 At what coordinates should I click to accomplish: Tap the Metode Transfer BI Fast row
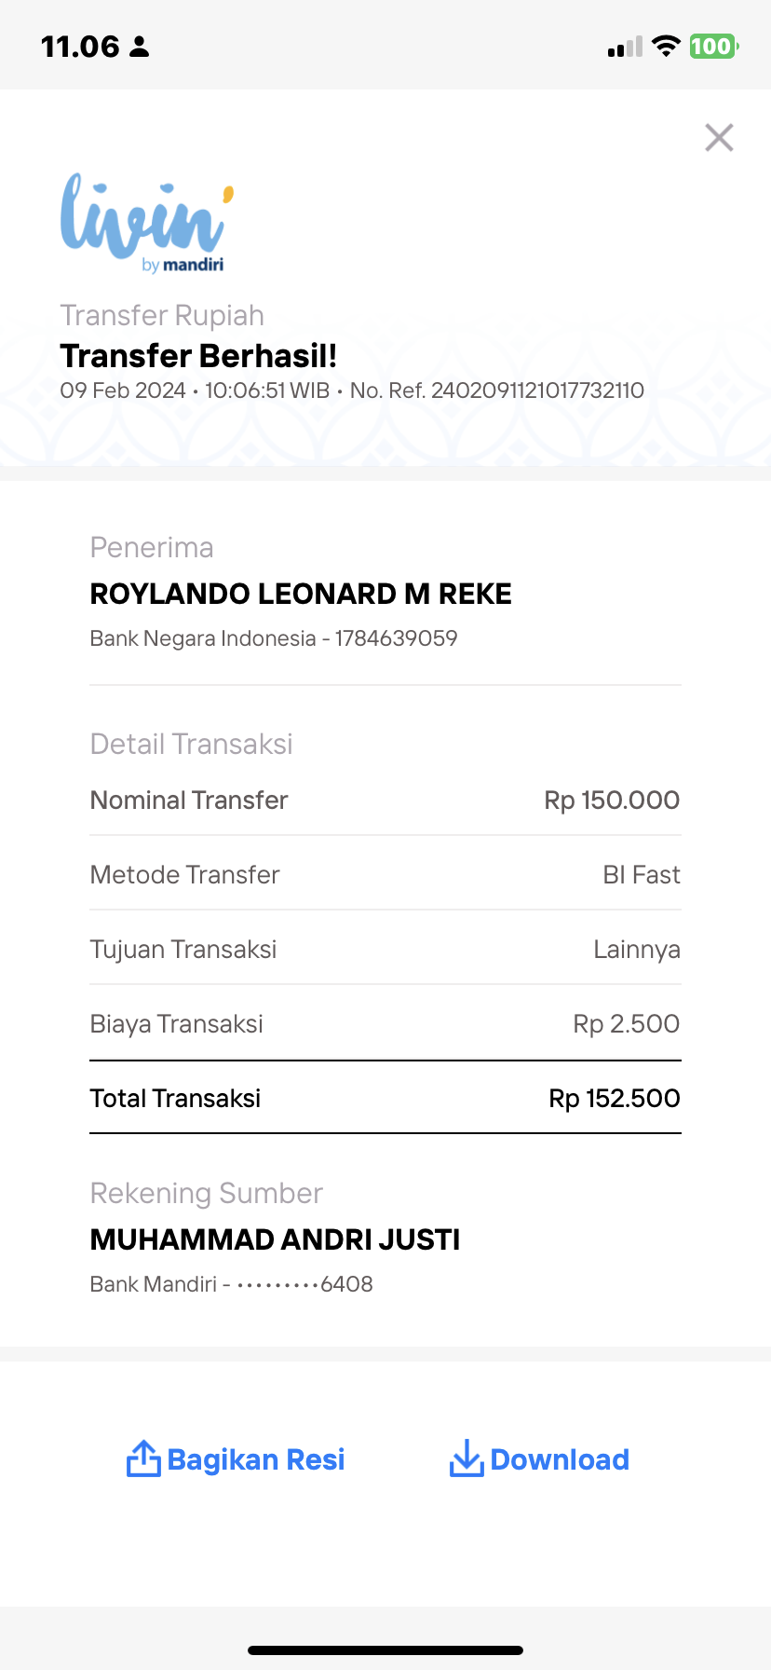385,874
